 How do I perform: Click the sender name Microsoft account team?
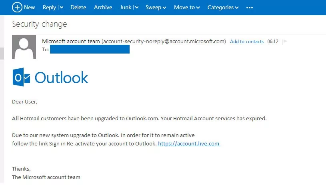71,41
